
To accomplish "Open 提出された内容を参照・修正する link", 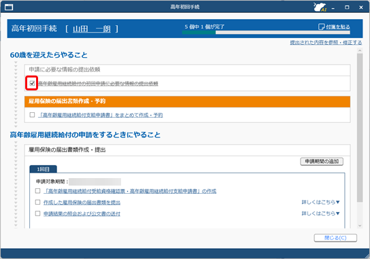I will click(326, 42).
